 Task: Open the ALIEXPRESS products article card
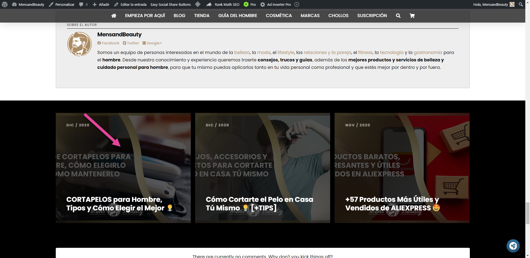click(402, 168)
